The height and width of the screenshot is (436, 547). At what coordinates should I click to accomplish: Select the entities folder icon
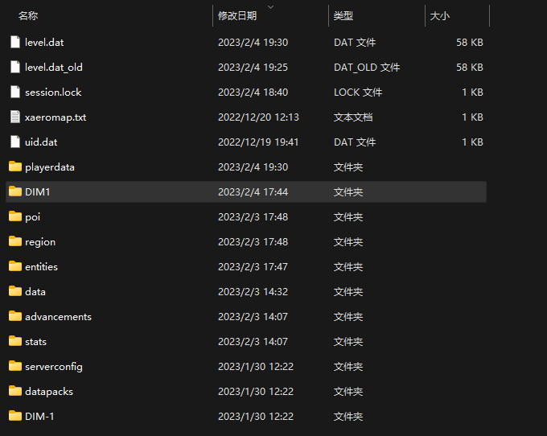(14, 267)
